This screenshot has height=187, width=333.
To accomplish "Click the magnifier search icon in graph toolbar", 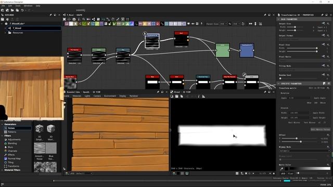I will click(x=84, y=19).
